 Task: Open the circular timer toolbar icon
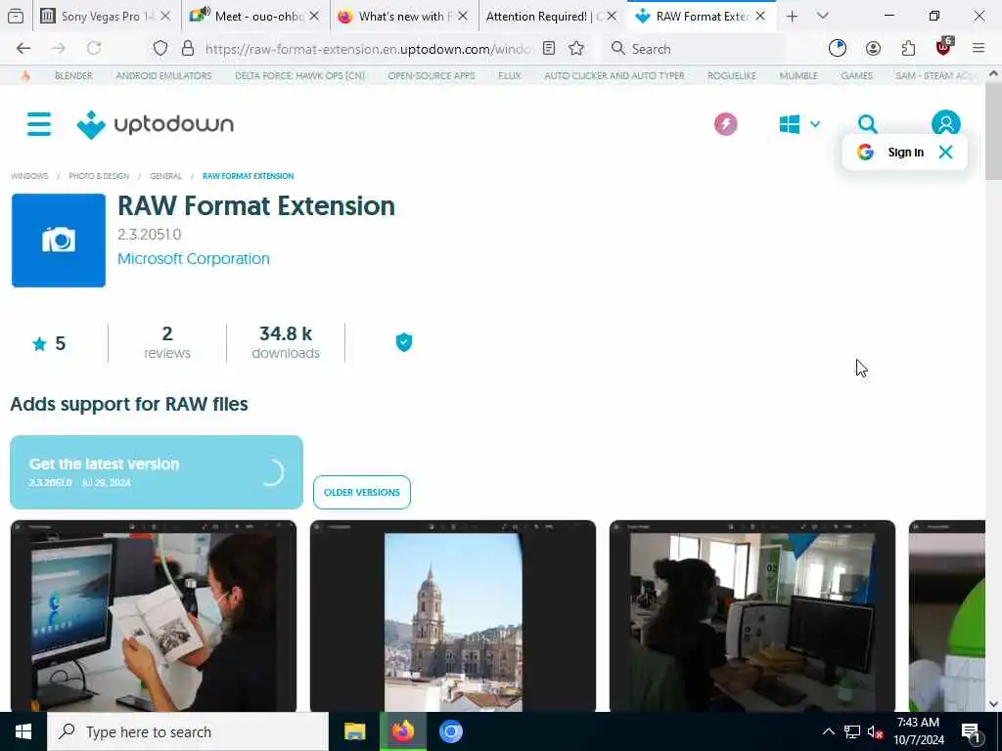coord(838,48)
